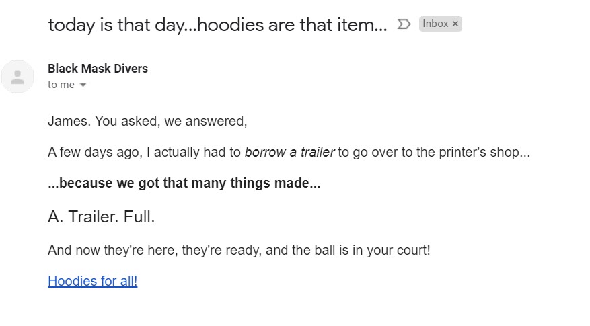
Task: Click the words "they're ready" in the body
Action: pos(221,250)
